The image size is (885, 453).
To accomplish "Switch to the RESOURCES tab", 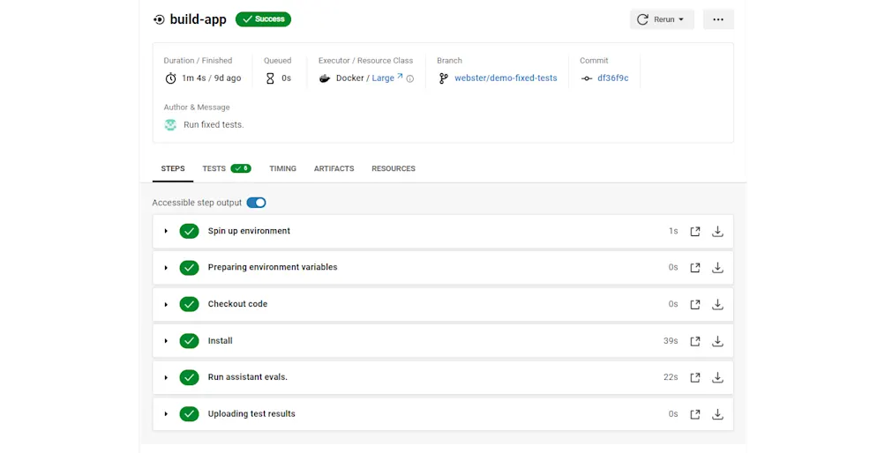I will (x=394, y=168).
